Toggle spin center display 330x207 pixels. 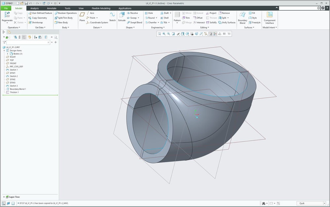click(x=215, y=34)
